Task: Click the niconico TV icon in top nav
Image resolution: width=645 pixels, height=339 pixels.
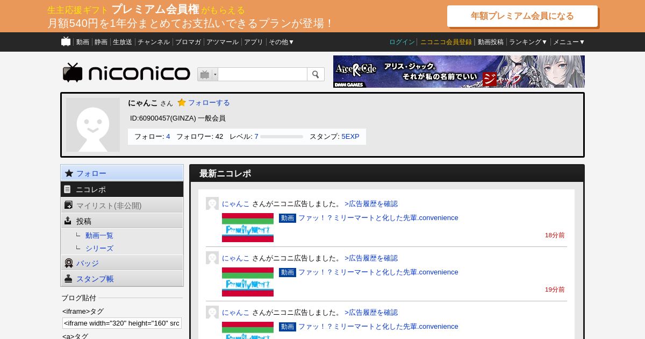Action: click(66, 41)
